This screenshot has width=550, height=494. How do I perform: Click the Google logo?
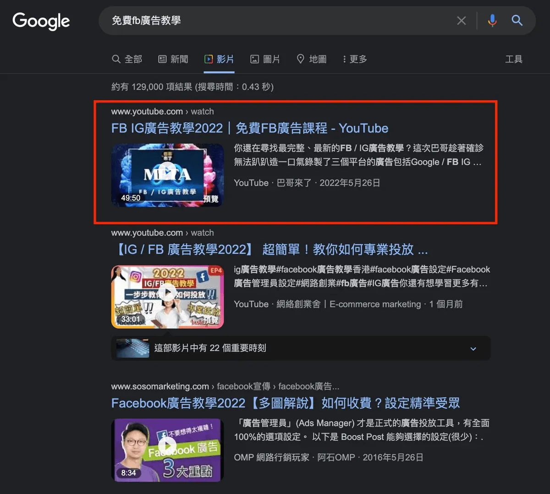(x=41, y=21)
